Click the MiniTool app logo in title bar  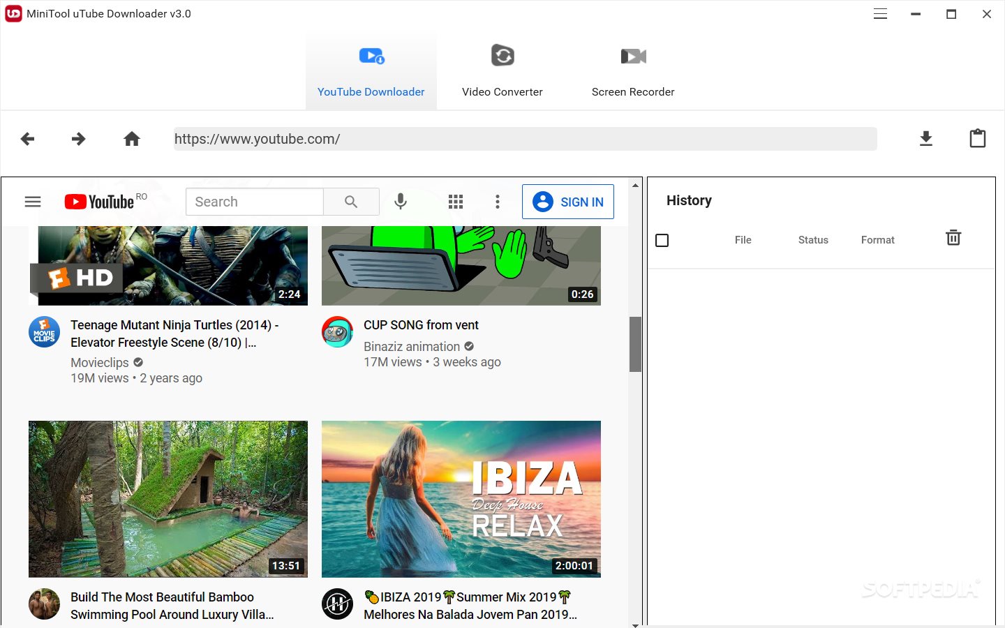point(13,13)
